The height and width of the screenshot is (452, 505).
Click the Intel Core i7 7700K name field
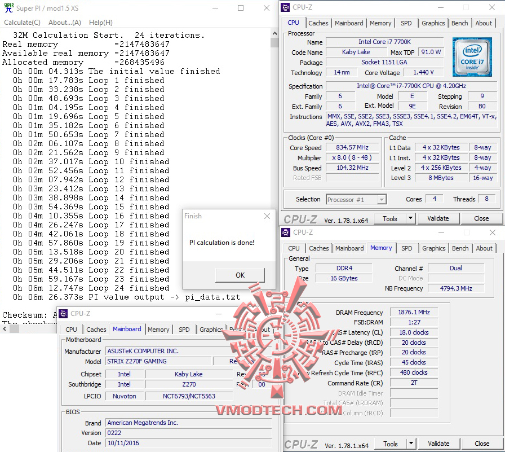384,42
